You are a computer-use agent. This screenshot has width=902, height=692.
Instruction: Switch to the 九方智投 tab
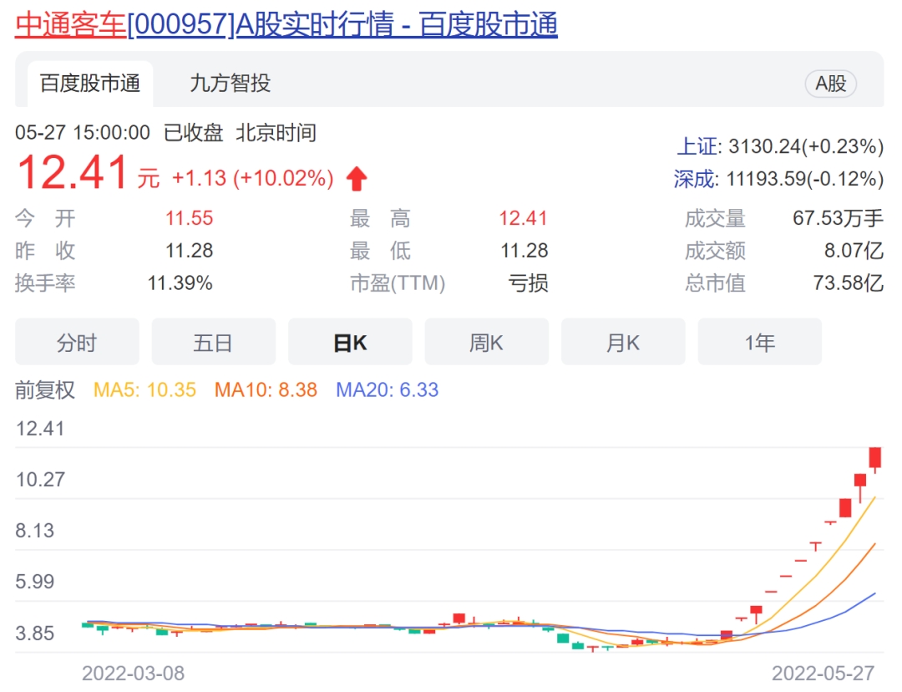pos(230,84)
